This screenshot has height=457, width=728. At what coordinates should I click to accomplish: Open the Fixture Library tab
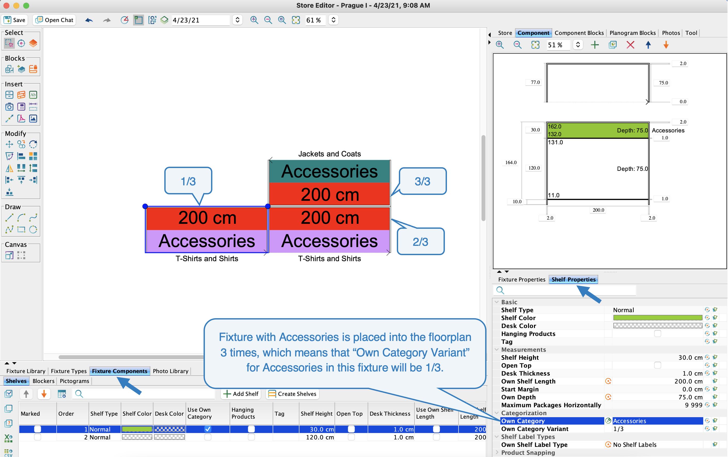(x=26, y=371)
